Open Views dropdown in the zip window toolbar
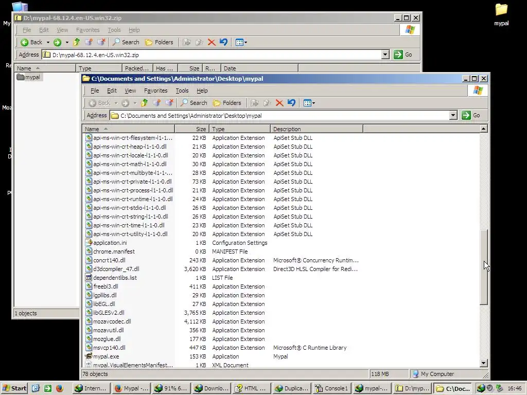Viewport: 527px width, 395px height. [x=241, y=42]
